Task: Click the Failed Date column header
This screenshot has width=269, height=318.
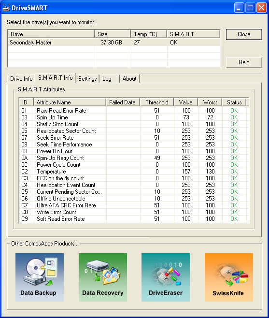Action: click(x=123, y=102)
